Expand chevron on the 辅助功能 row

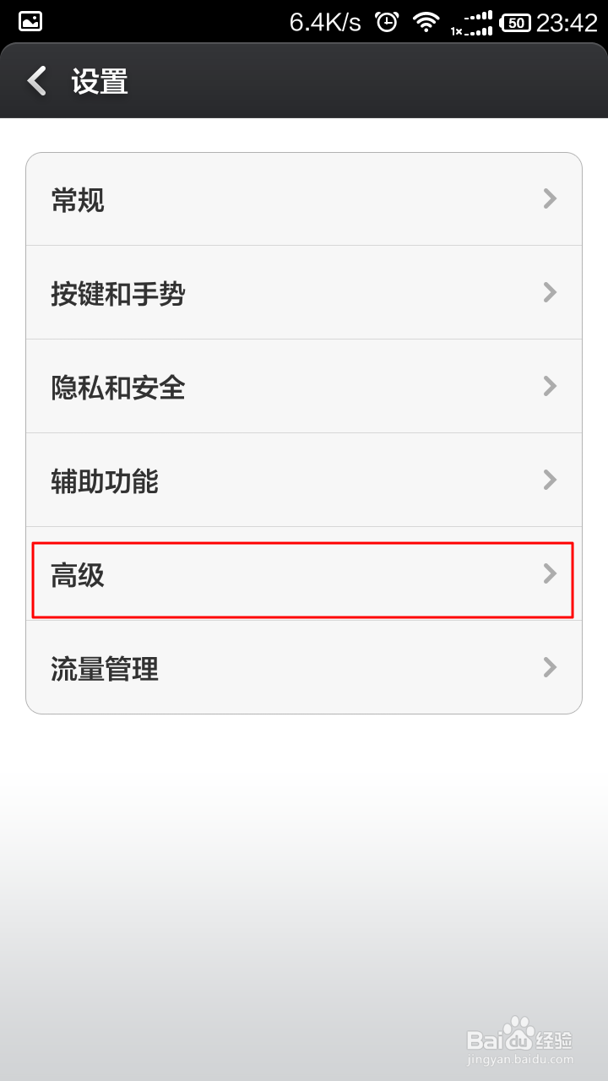pos(550,481)
